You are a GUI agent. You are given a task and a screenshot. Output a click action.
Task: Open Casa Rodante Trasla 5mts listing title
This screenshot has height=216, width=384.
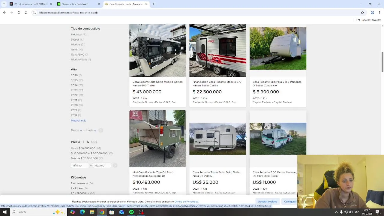click(x=217, y=174)
